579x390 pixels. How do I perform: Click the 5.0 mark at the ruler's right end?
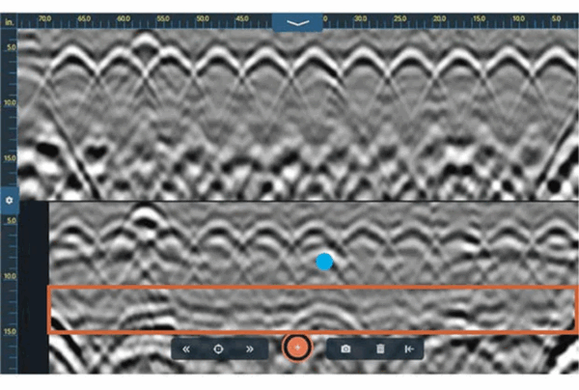point(557,18)
